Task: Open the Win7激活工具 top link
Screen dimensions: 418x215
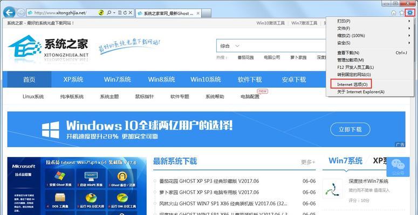Action: pyautogui.click(x=304, y=23)
